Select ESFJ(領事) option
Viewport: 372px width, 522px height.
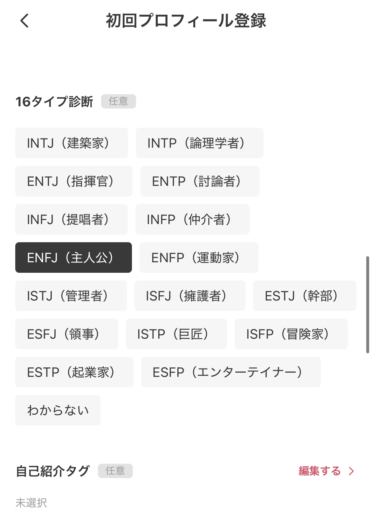pos(67,334)
